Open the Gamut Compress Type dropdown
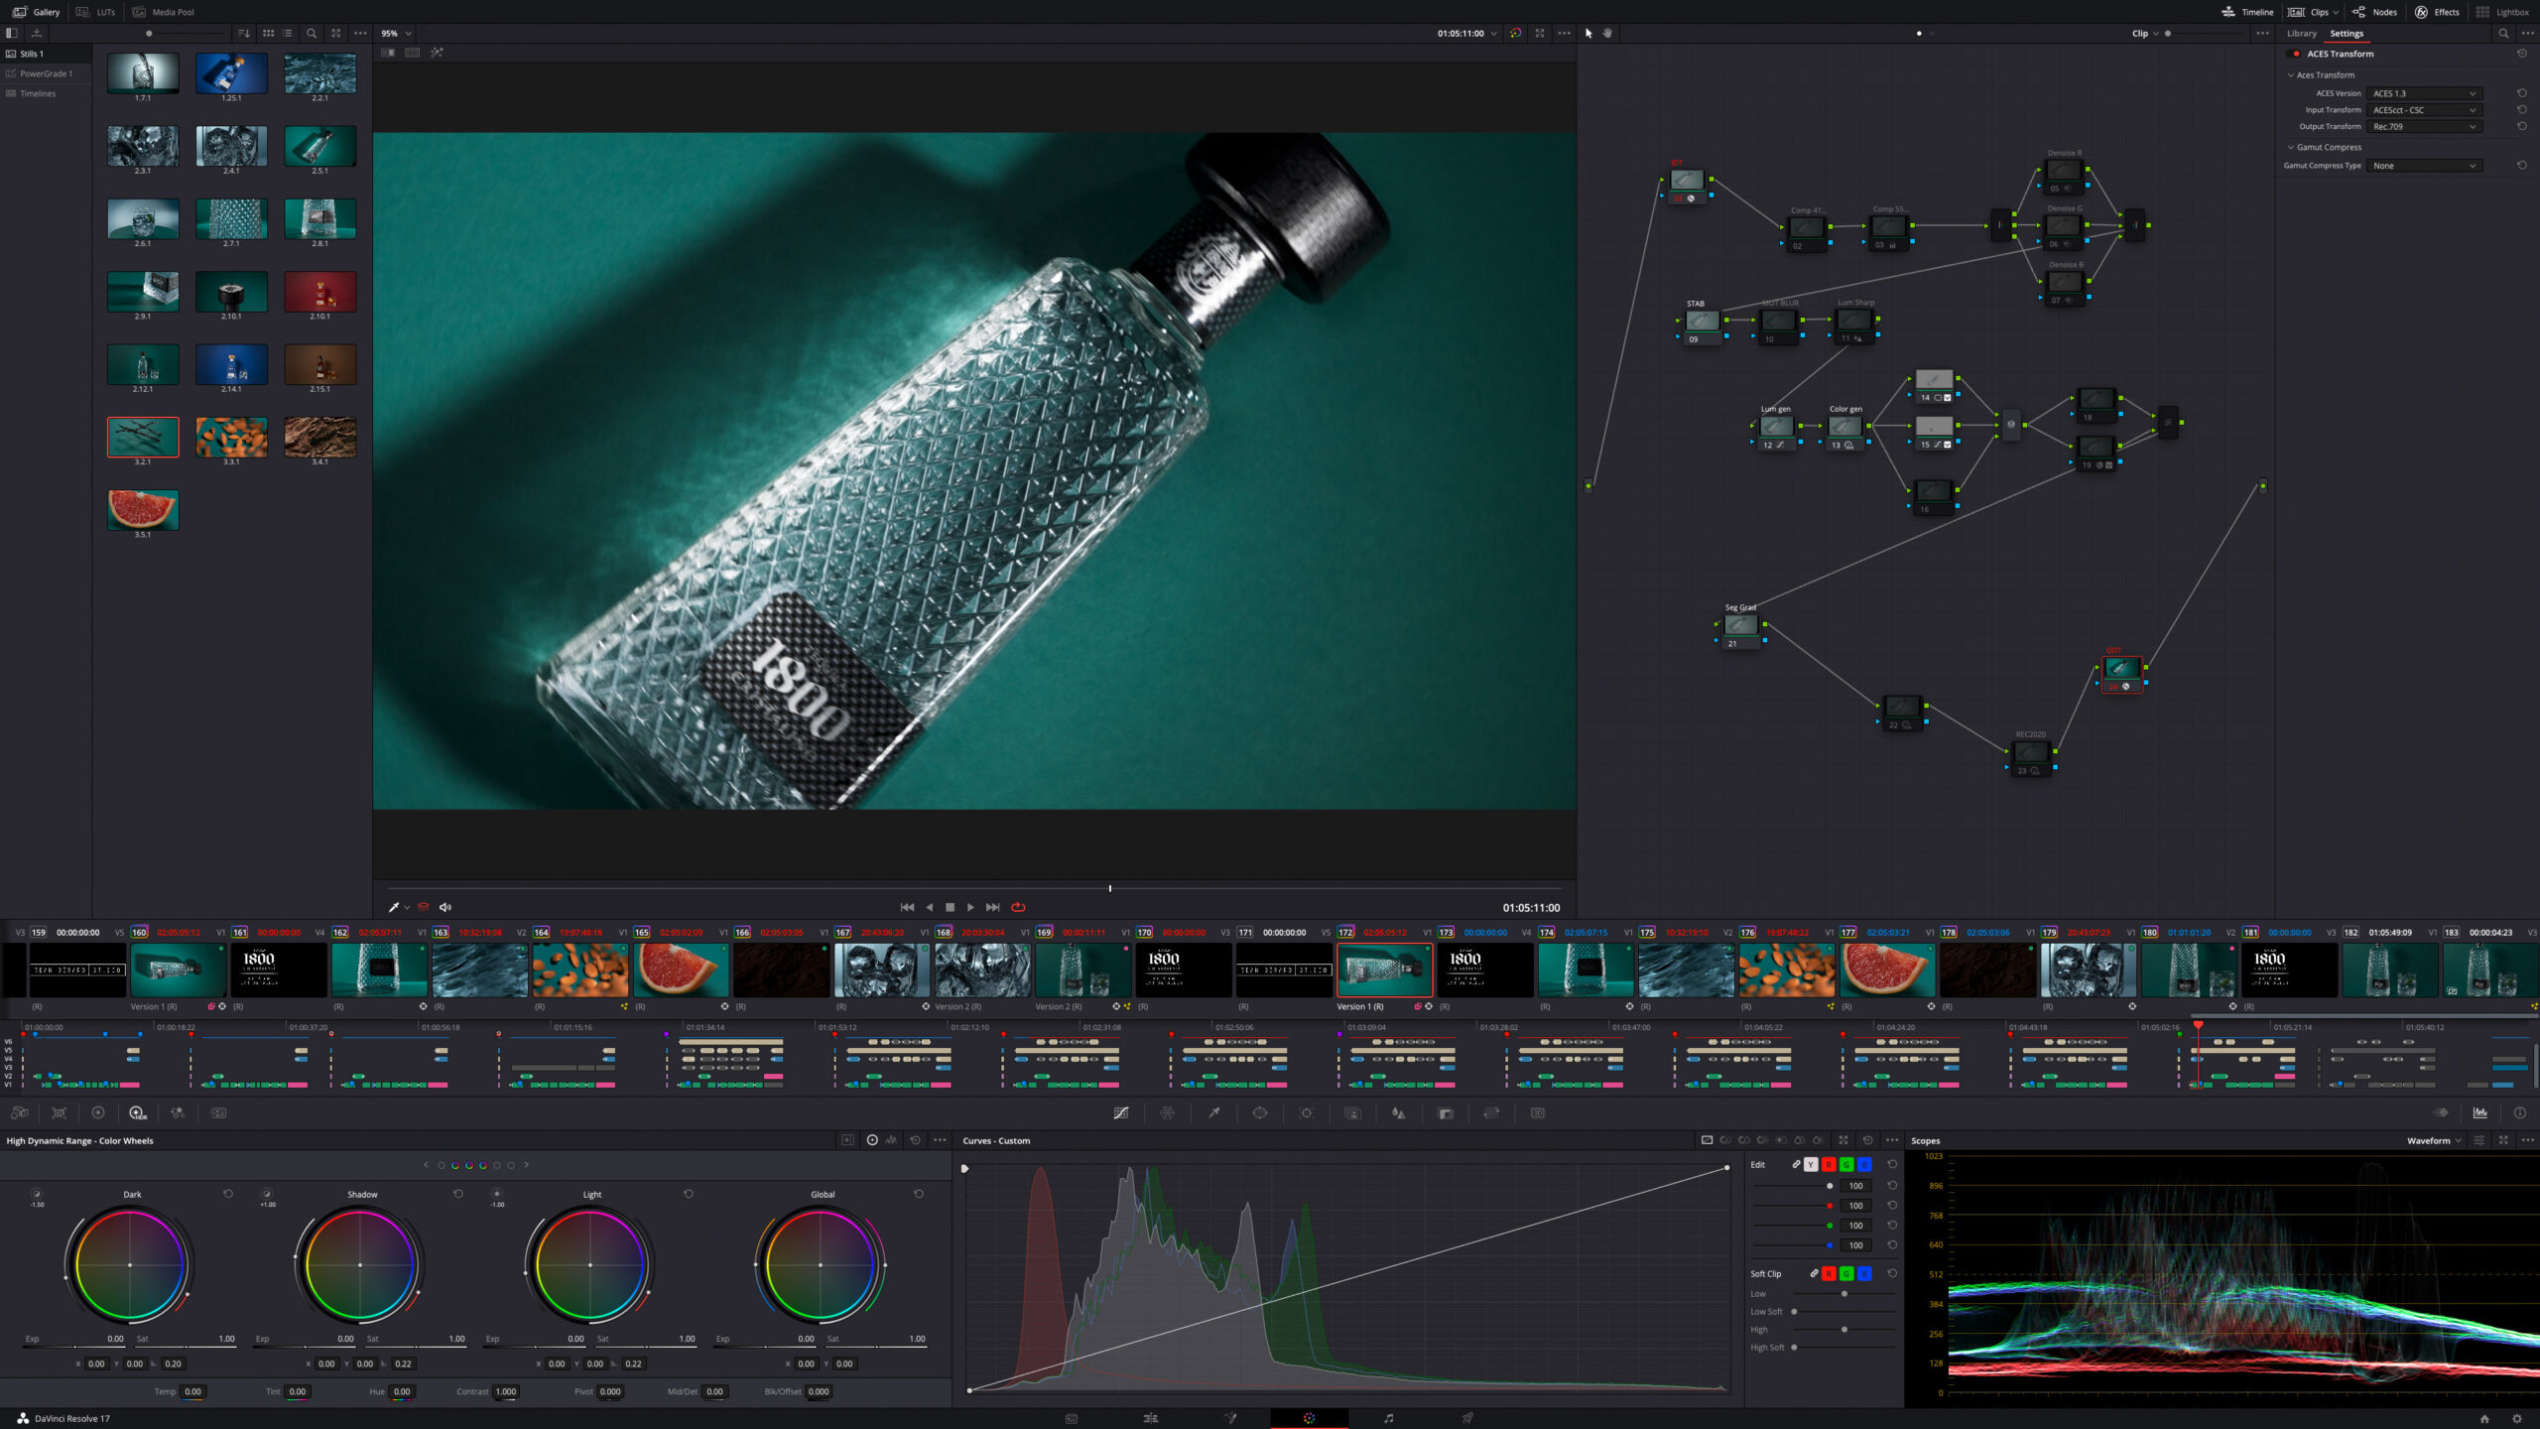Screen dimensions: 2540x1429 [2424, 166]
